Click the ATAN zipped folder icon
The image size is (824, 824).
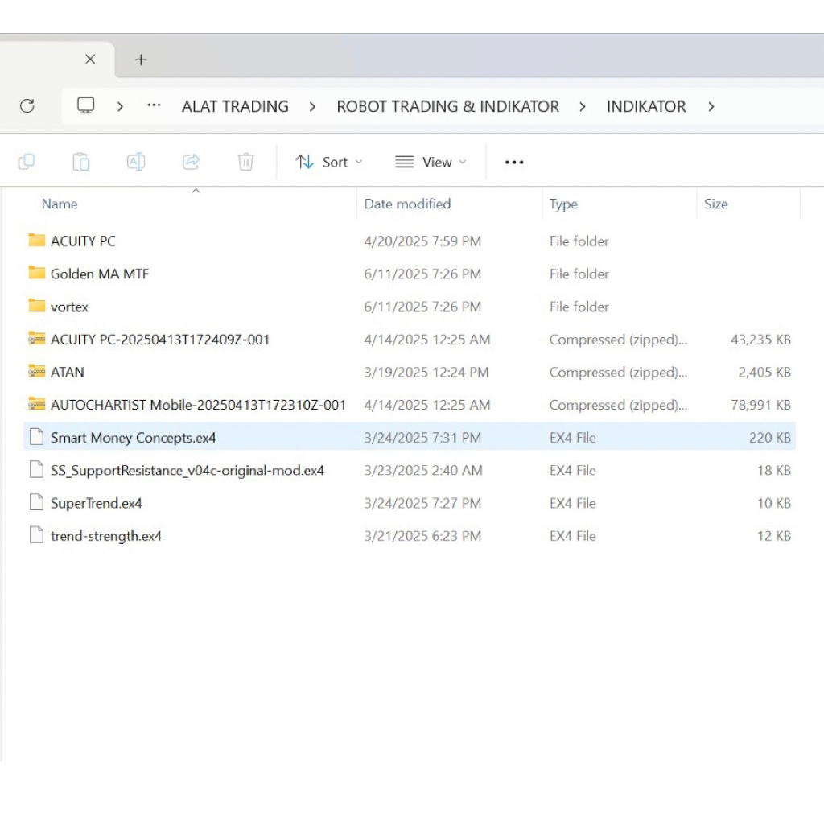point(36,371)
